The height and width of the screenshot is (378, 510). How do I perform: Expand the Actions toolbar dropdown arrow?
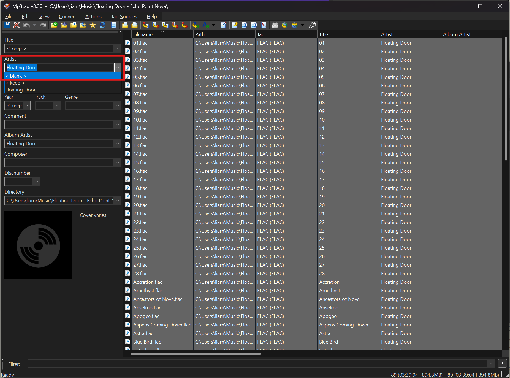tap(214, 25)
